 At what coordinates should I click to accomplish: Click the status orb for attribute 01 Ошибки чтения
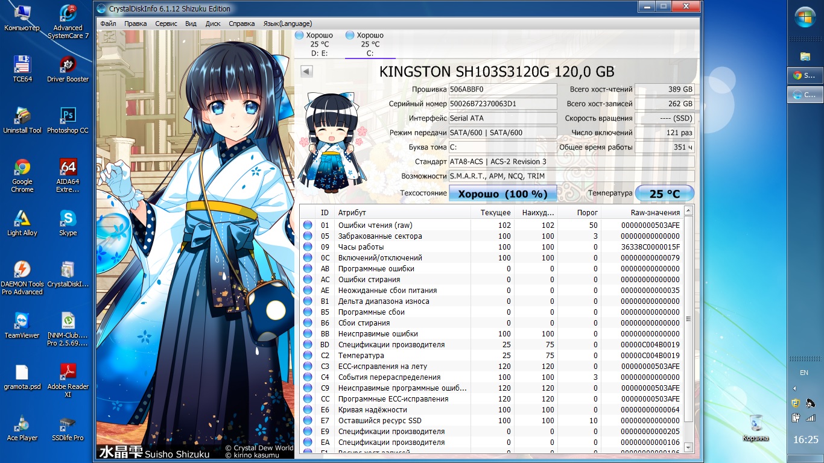click(308, 225)
